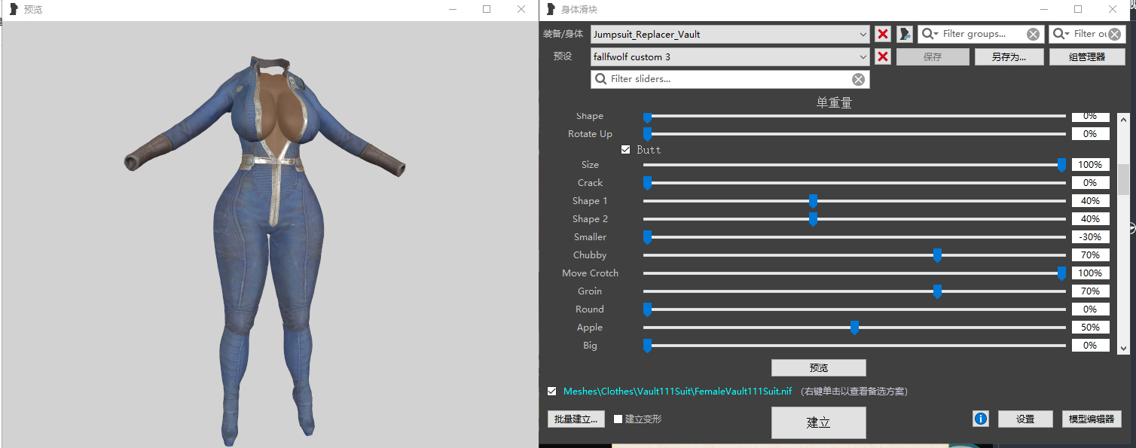
Task: Click the 批量建立... batch build button
Action: (x=576, y=419)
